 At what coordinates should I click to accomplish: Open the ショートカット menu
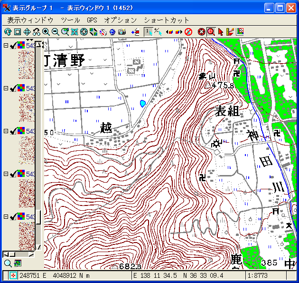[166, 20]
